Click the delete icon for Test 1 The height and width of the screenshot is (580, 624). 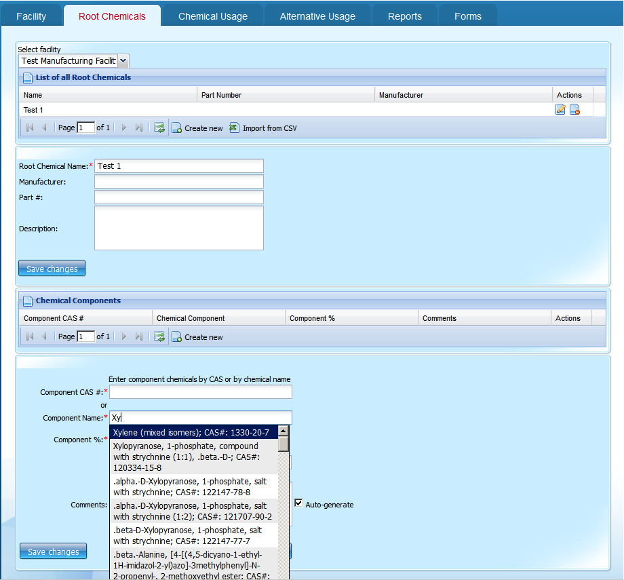(x=574, y=110)
